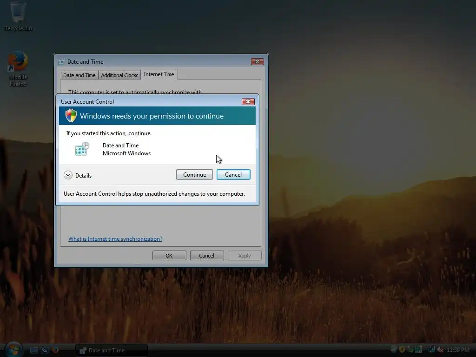The width and height of the screenshot is (476, 357).
Task: Click the Date and Time calendar icon in UAC
Action: click(x=82, y=149)
